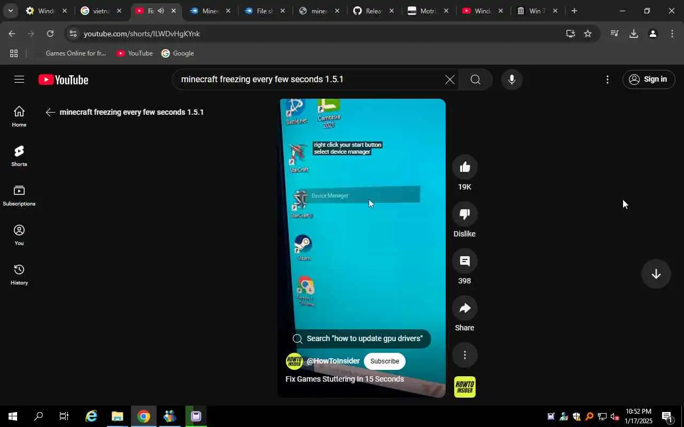684x427 pixels.
Task: Open the notification center
Action: 667,416
